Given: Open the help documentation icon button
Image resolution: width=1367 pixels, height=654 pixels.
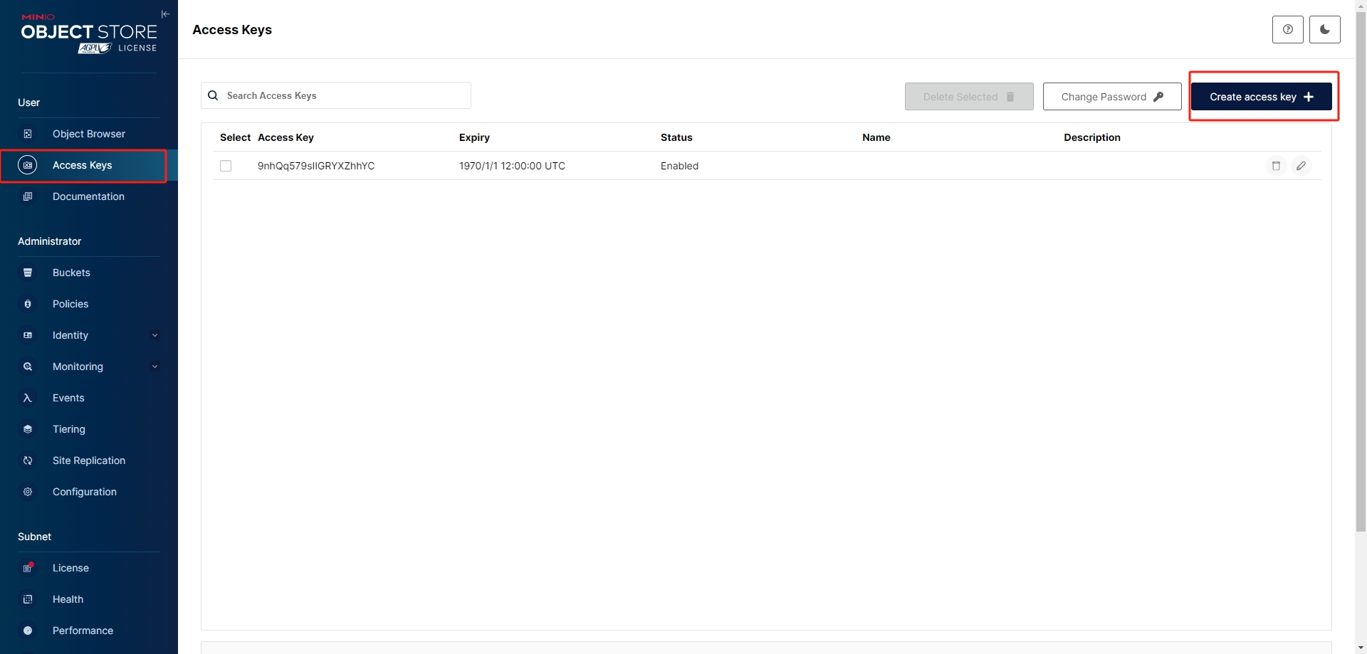Looking at the screenshot, I should tap(1287, 30).
